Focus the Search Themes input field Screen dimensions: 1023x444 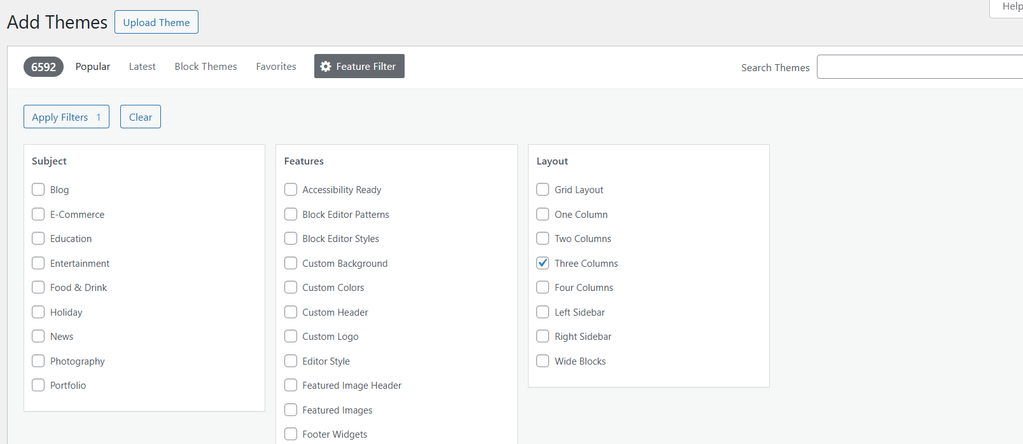tap(919, 67)
